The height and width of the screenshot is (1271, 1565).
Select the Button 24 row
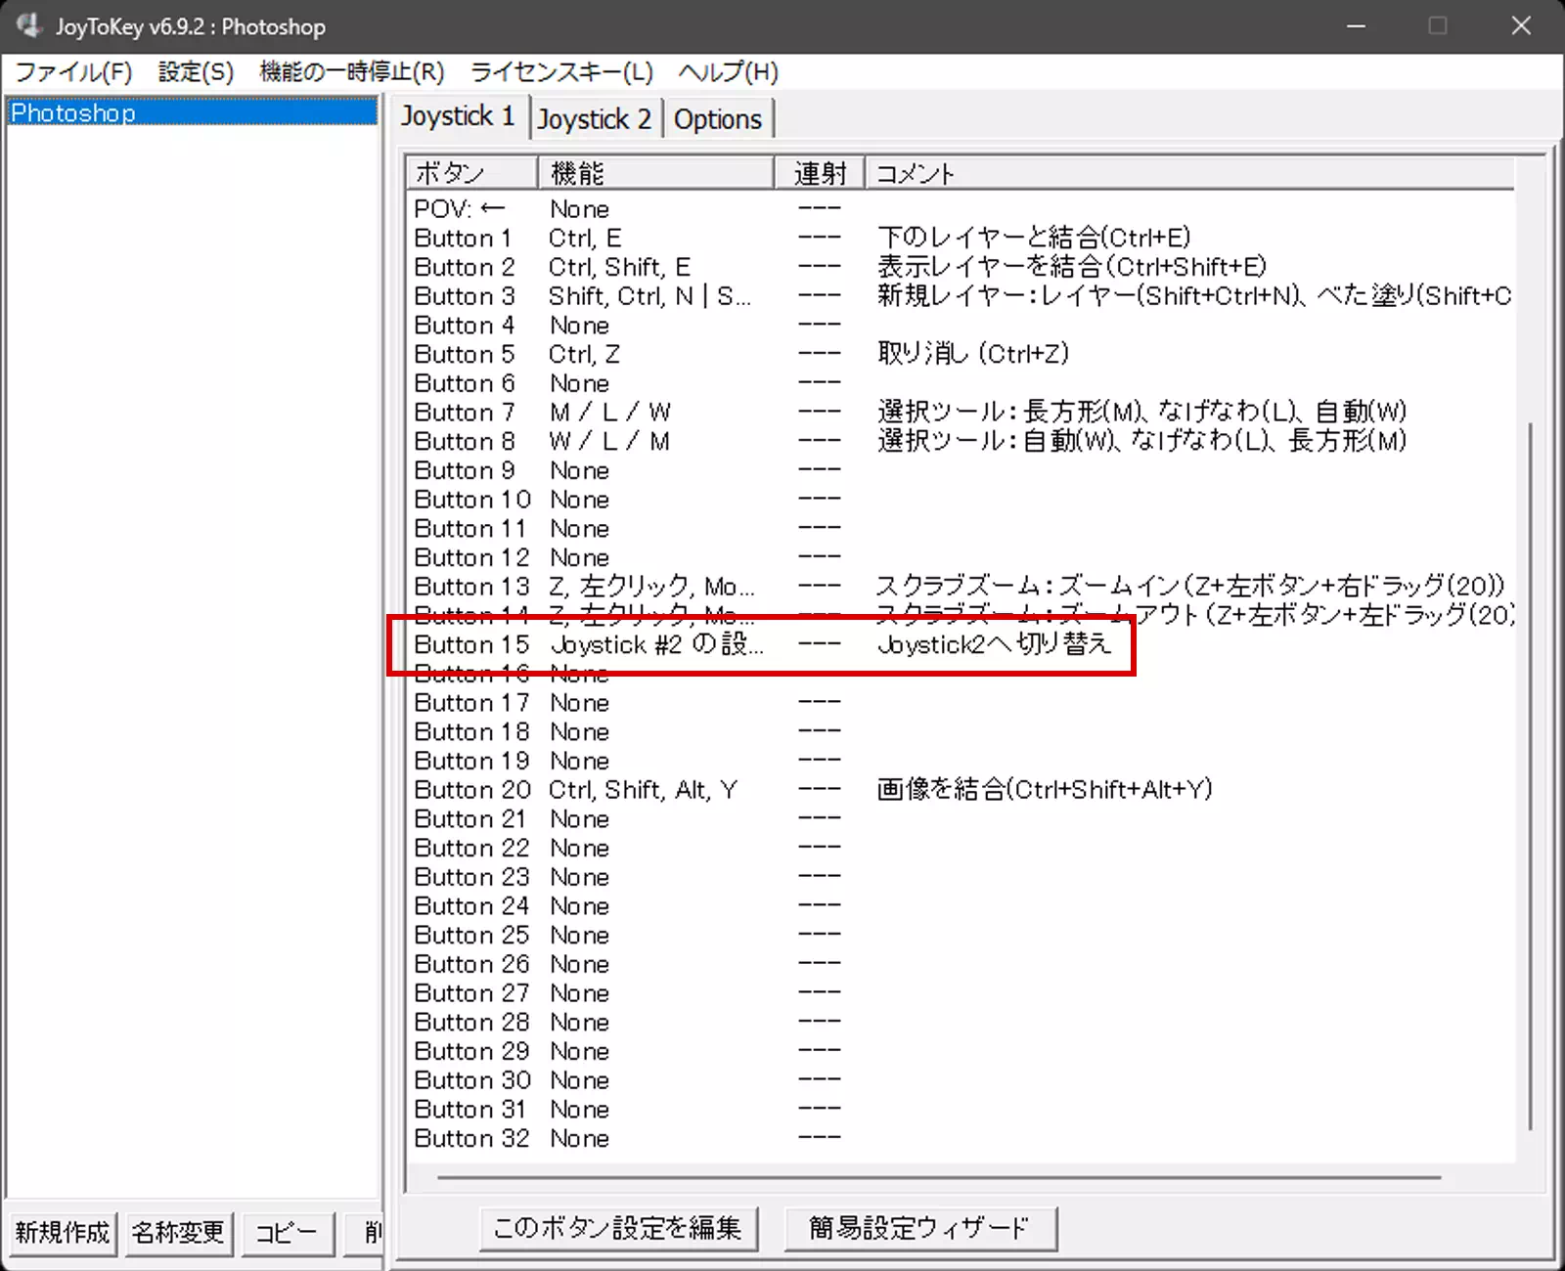pyautogui.click(x=961, y=906)
